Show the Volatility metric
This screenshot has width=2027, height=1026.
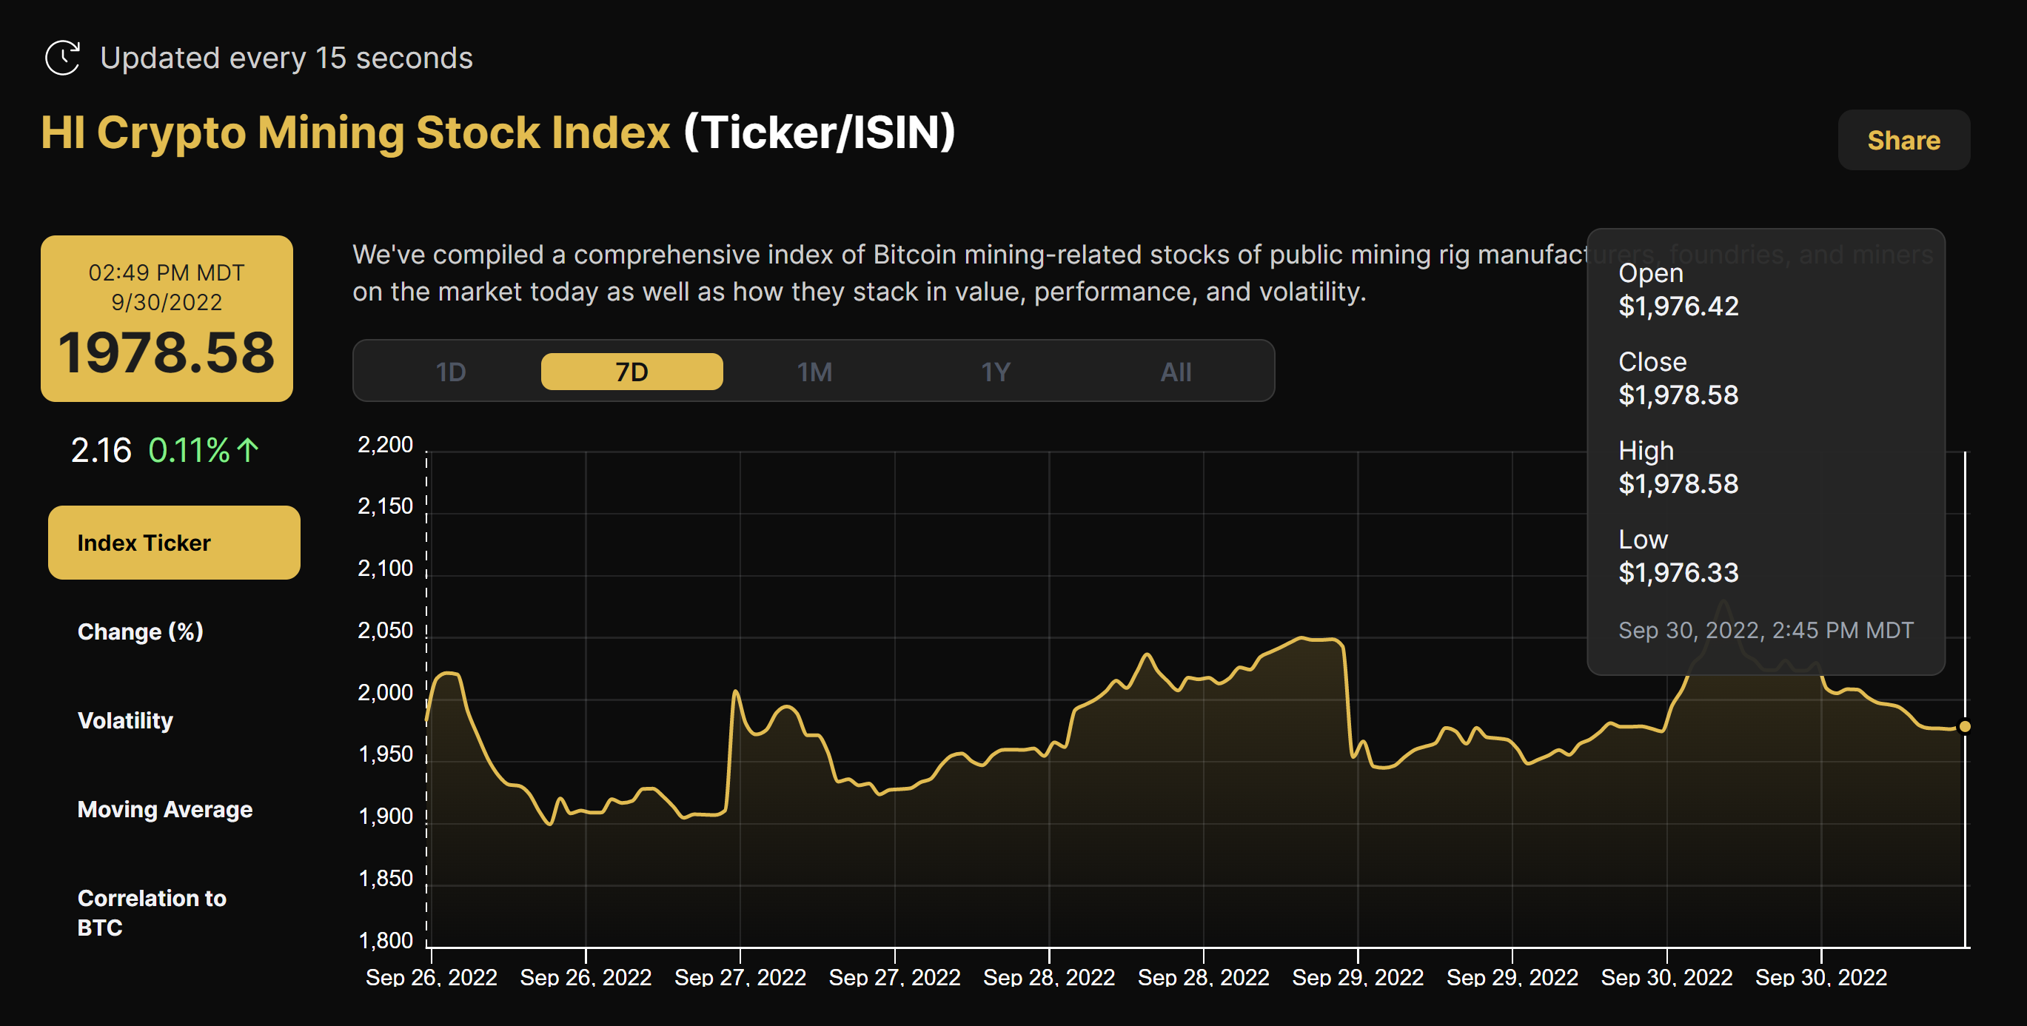[125, 720]
